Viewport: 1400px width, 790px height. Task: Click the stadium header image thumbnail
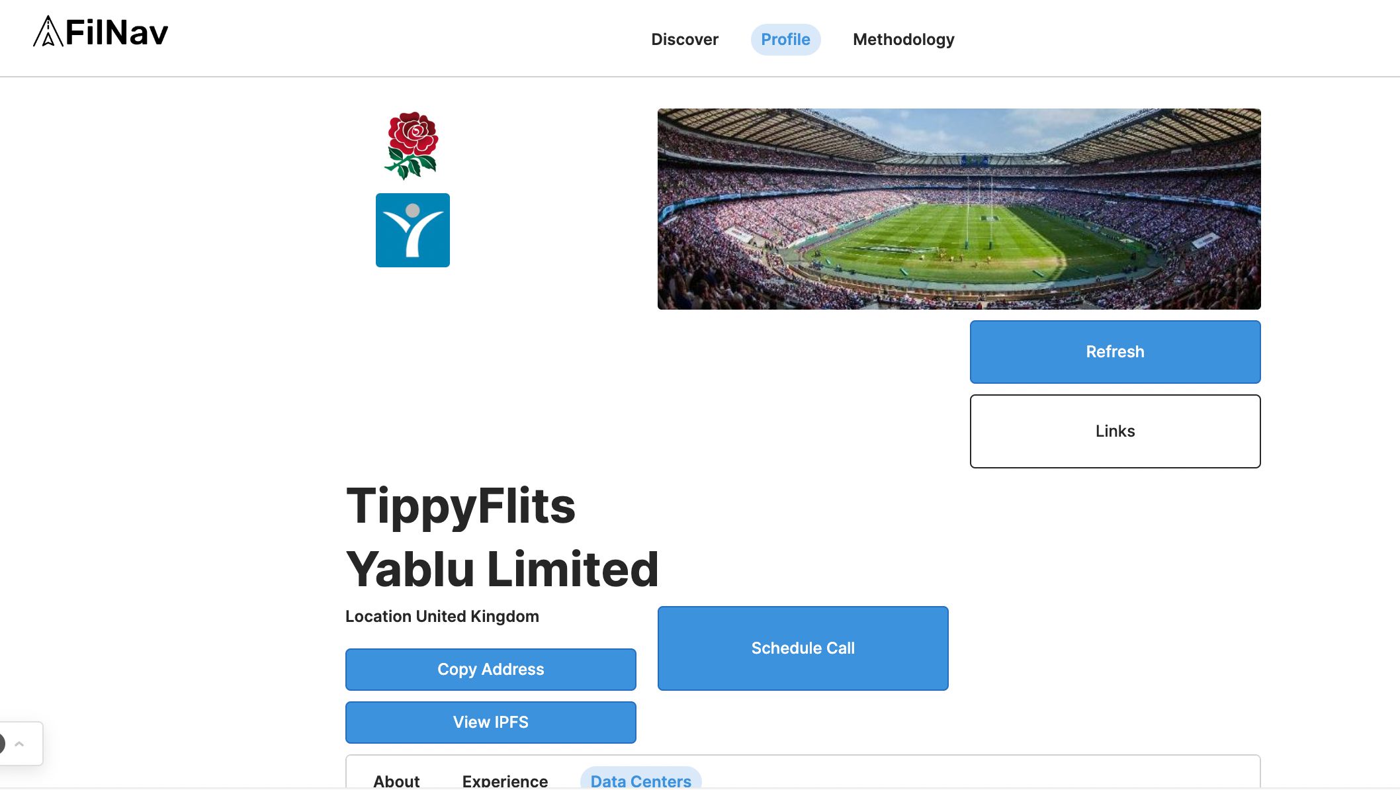959,208
